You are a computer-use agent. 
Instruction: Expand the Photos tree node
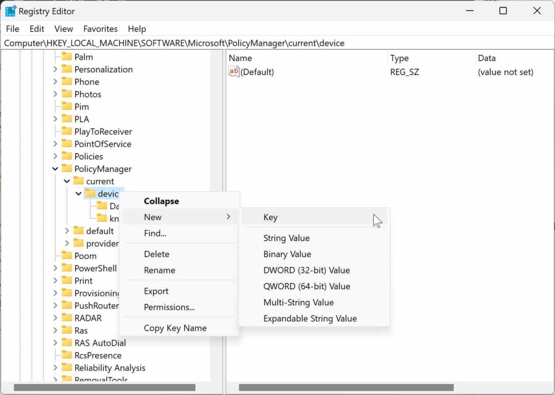coord(55,94)
